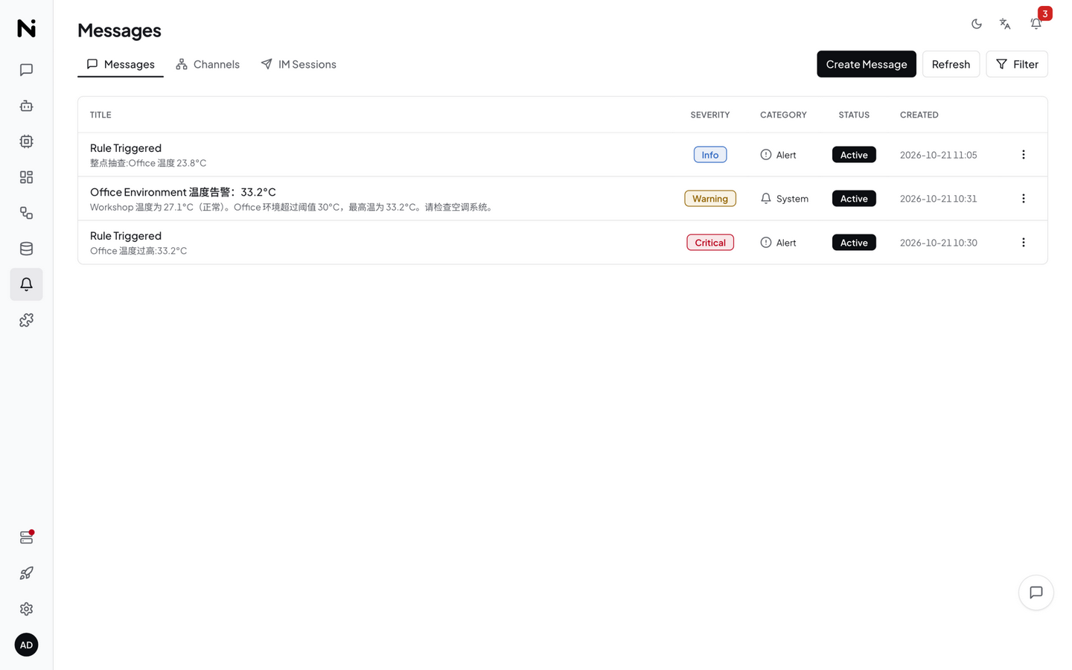Open the Filter options
Screen dimensions: 1072x670
(x=1017, y=64)
